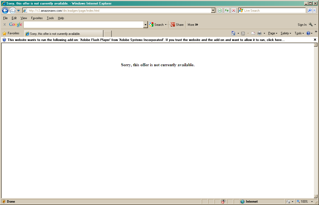Close the Google Toolbar with its x
The width and height of the screenshot is (319, 205).
(5, 25)
